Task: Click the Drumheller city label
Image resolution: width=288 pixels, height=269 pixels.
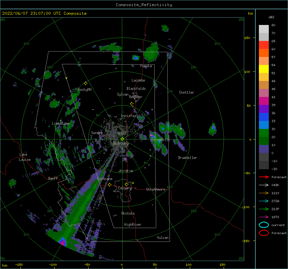Action: click(x=188, y=158)
